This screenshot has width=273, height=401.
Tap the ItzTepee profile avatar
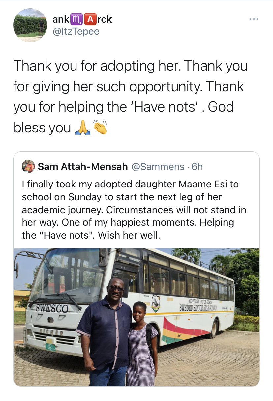click(x=30, y=25)
